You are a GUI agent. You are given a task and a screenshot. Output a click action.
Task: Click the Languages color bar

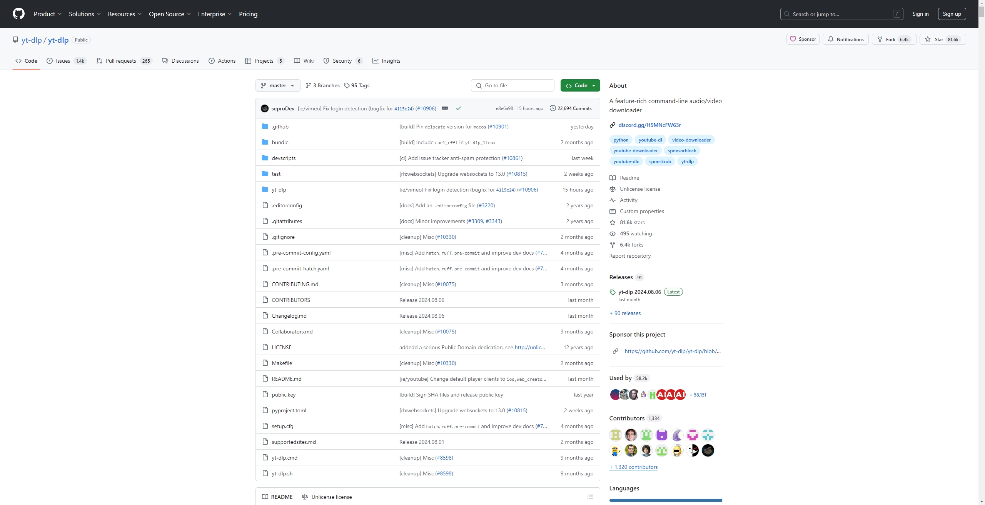[x=666, y=500]
